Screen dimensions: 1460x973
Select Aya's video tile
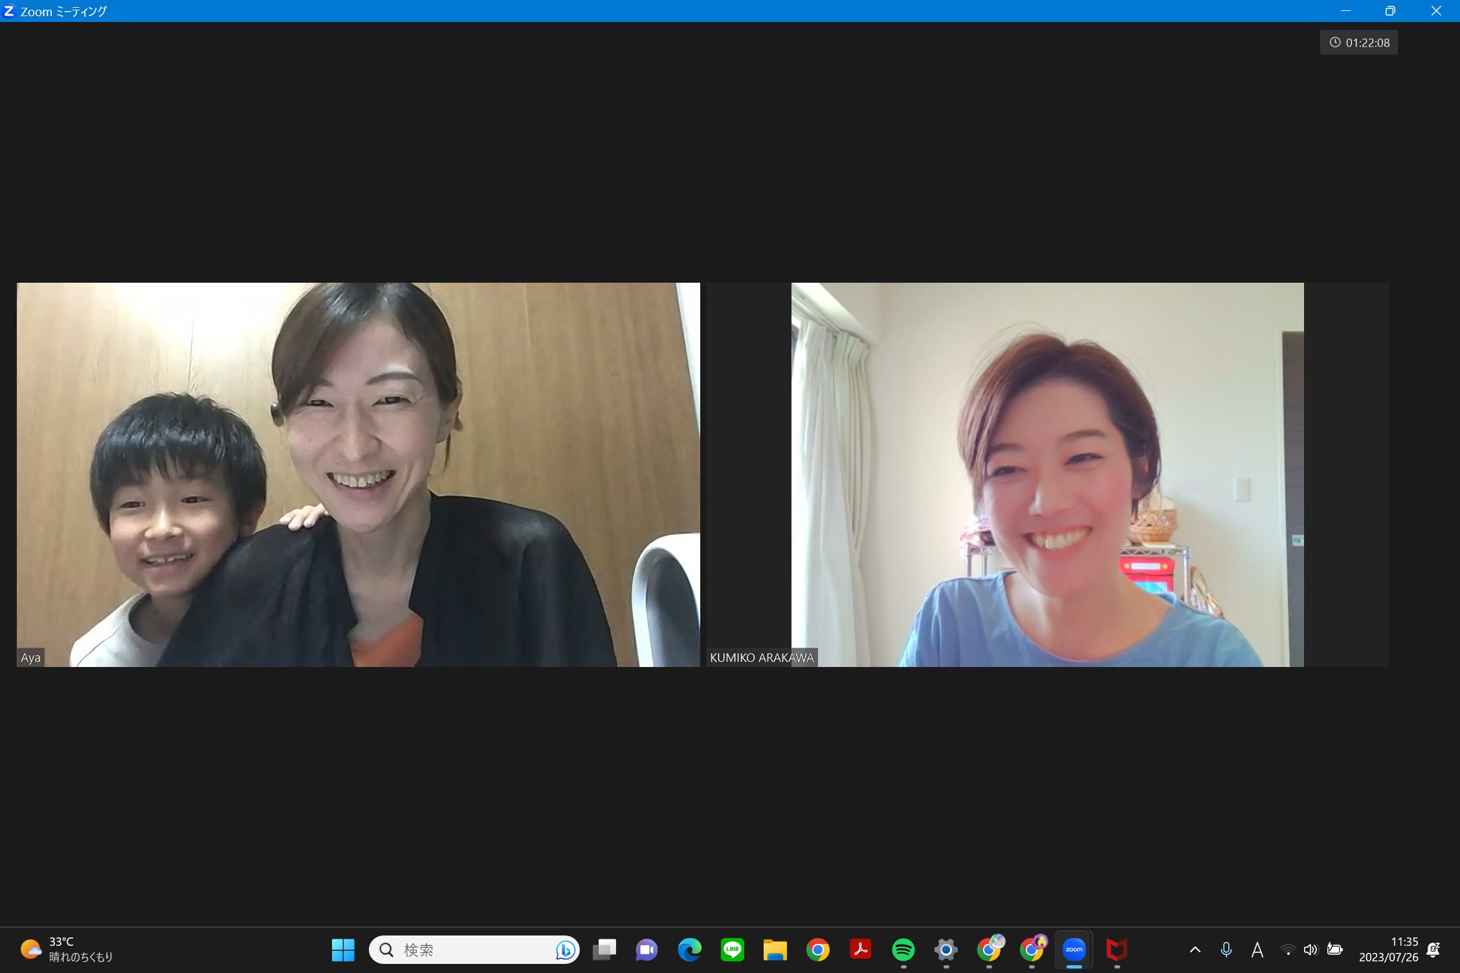(359, 475)
